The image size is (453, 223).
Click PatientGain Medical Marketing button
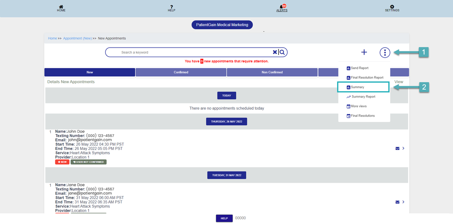222,25
